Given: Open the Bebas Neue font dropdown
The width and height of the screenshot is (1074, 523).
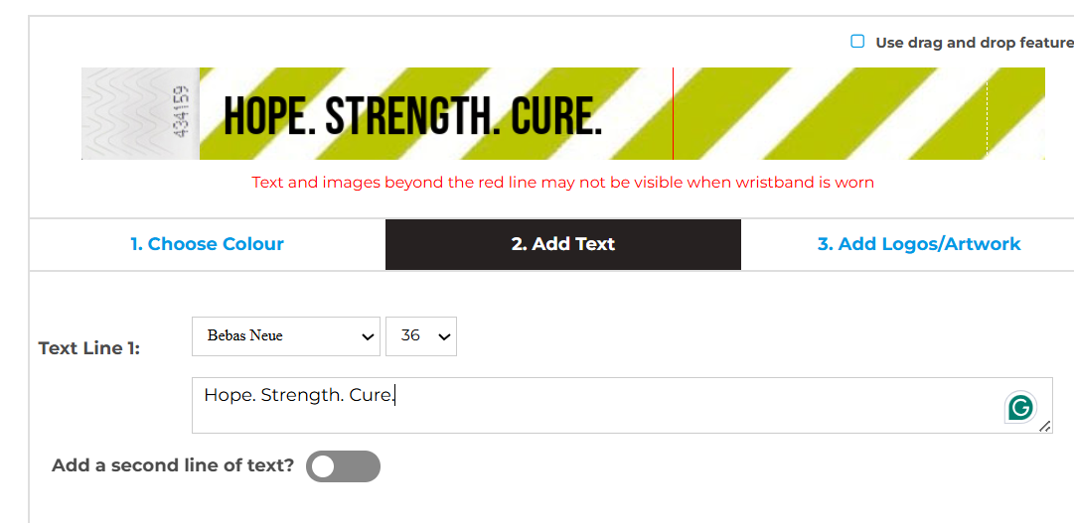Looking at the screenshot, I should (285, 336).
